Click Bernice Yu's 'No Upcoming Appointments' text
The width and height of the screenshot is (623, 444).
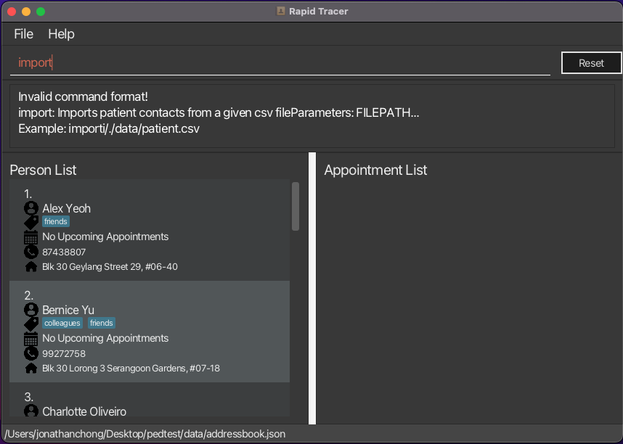click(x=105, y=338)
